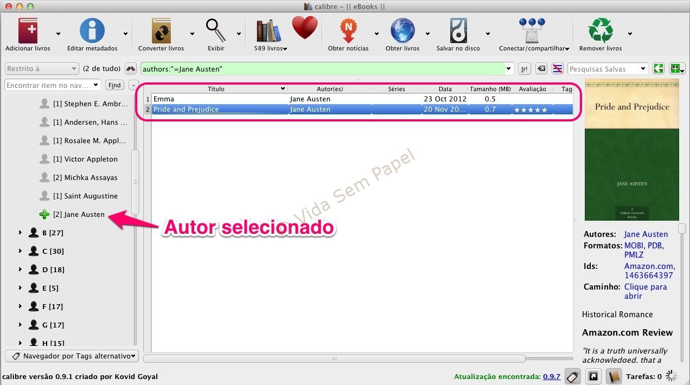Sort by Avaliação column header
Viewport: 690px width, 385px height.
532,89
